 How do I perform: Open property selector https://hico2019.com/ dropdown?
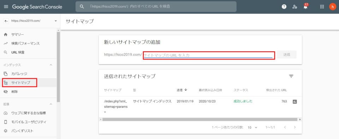(x=30, y=21)
